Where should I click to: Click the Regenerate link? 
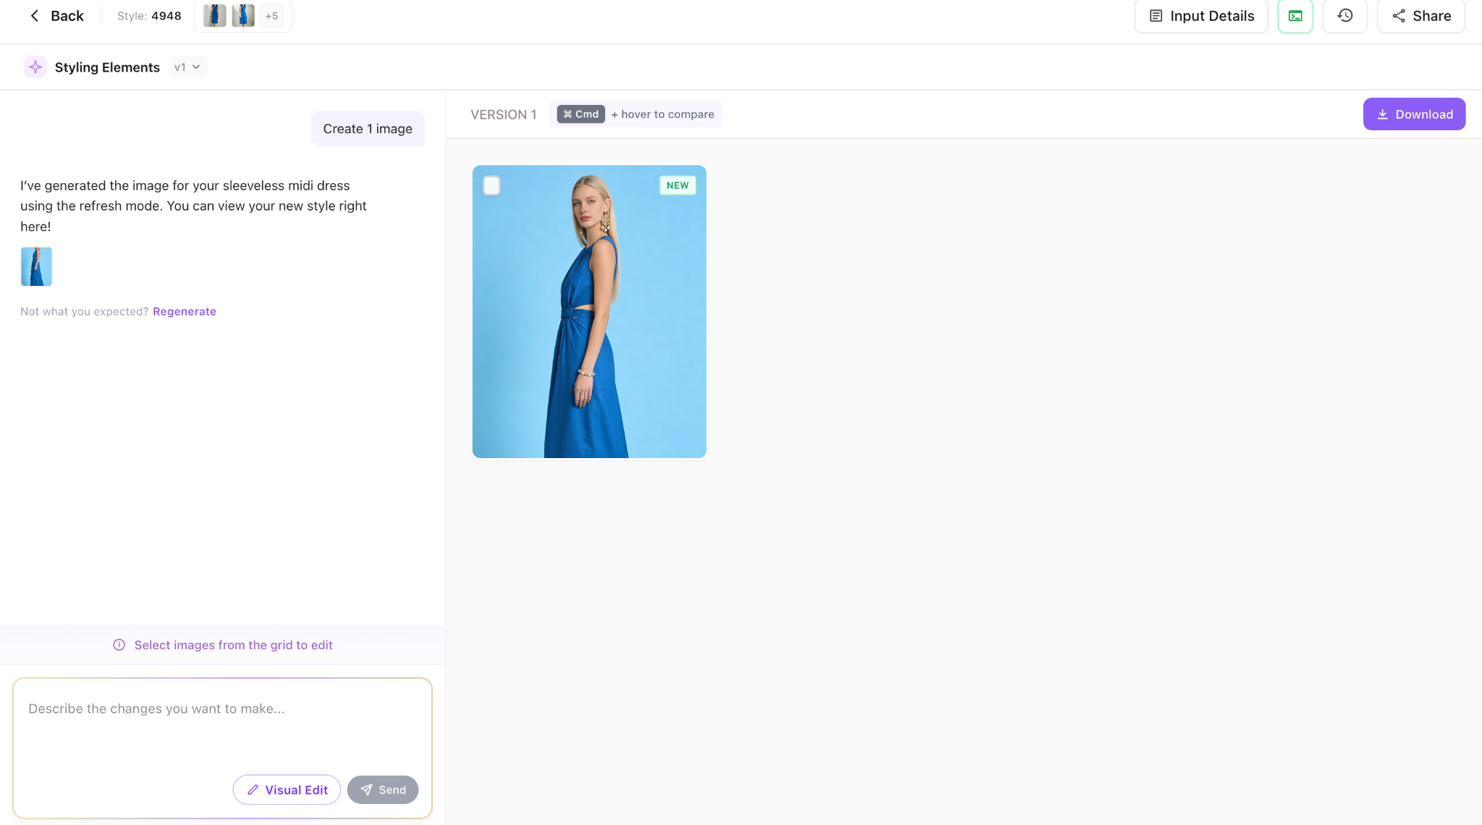coord(184,311)
